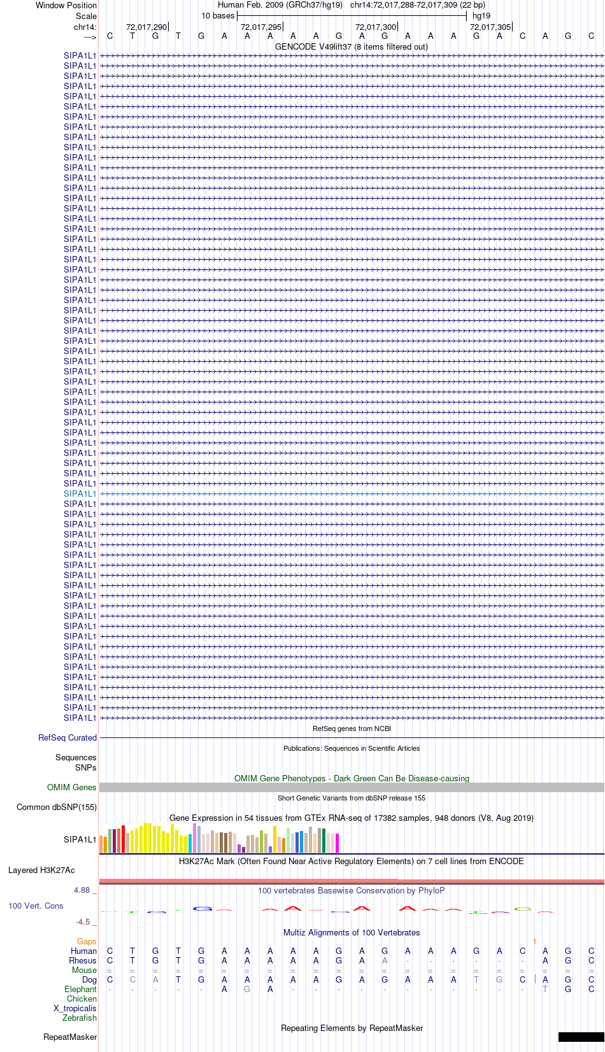The height and width of the screenshot is (1052, 605).
Task: Click the Layered H3K27Ac track label
Action: tap(41, 870)
